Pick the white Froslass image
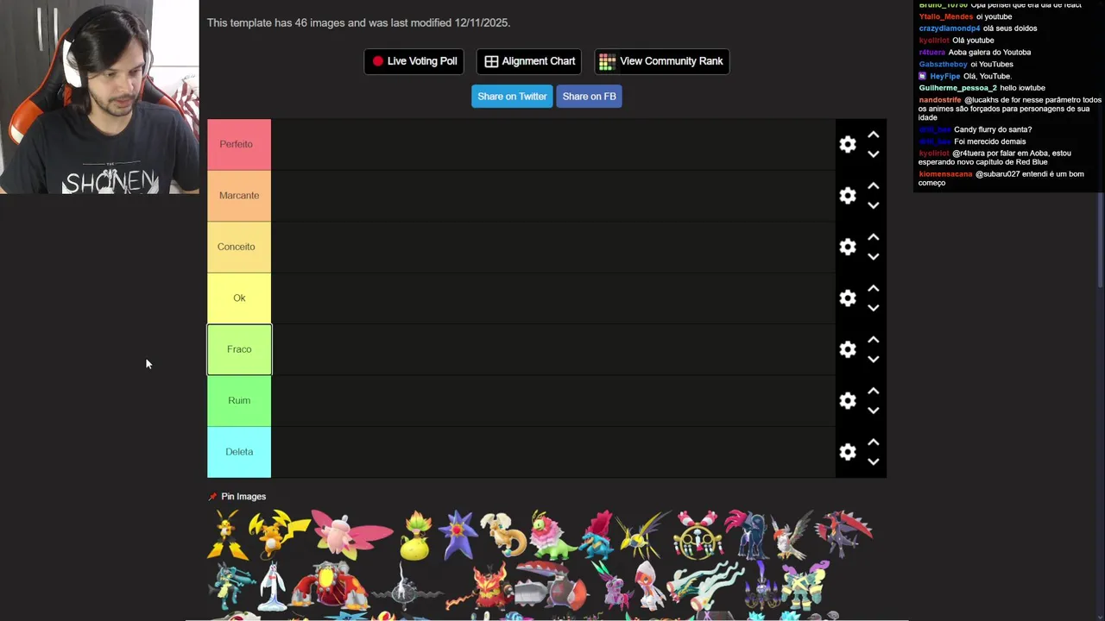Viewport: 1105px width, 621px height. 271,586
